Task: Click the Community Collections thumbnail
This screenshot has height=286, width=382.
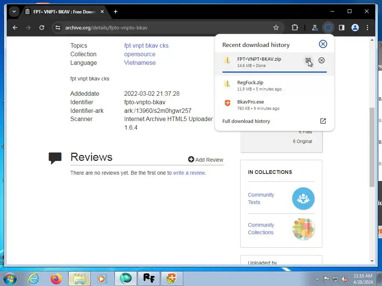Action: click(303, 229)
